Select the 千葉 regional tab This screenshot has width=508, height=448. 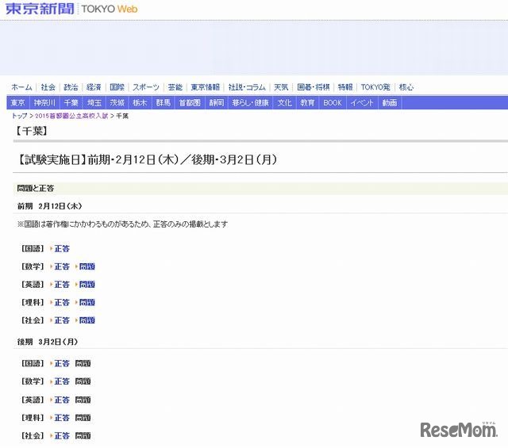71,103
